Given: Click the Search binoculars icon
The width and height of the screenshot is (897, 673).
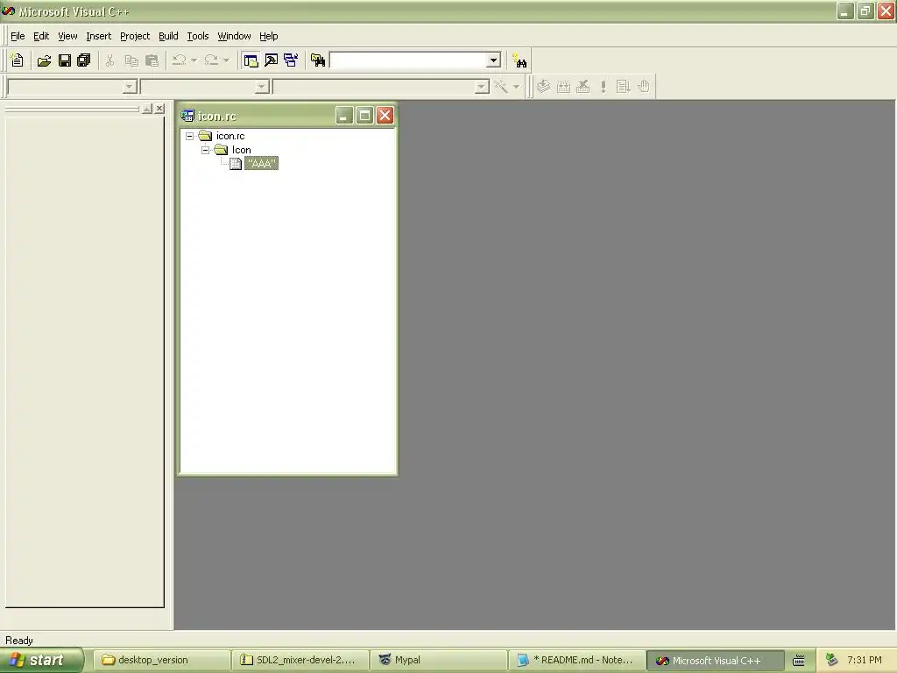Looking at the screenshot, I should point(520,60).
